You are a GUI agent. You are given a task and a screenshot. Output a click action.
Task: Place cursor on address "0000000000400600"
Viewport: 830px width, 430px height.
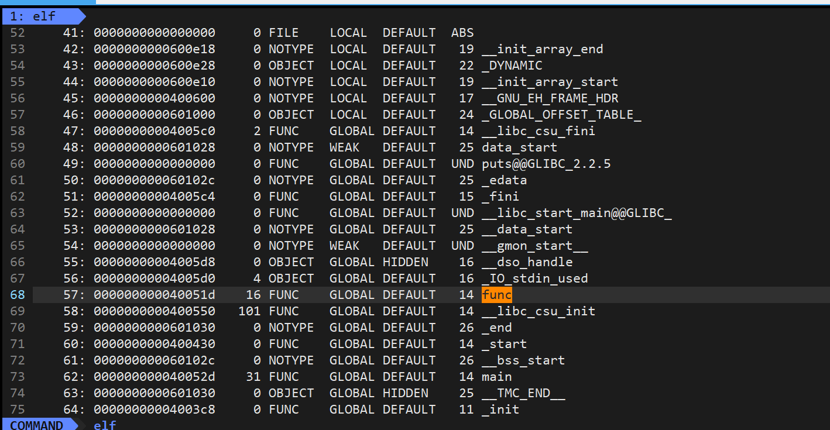[155, 98]
